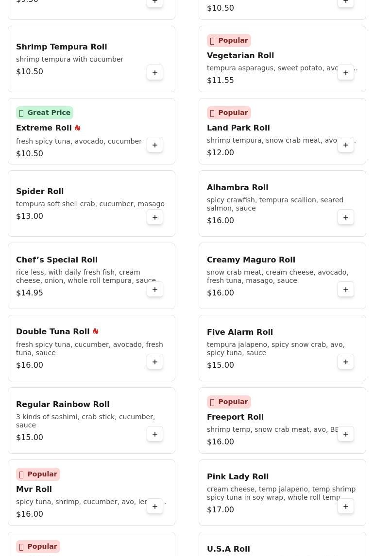Add Mvr Roll to order

[x=155, y=507]
